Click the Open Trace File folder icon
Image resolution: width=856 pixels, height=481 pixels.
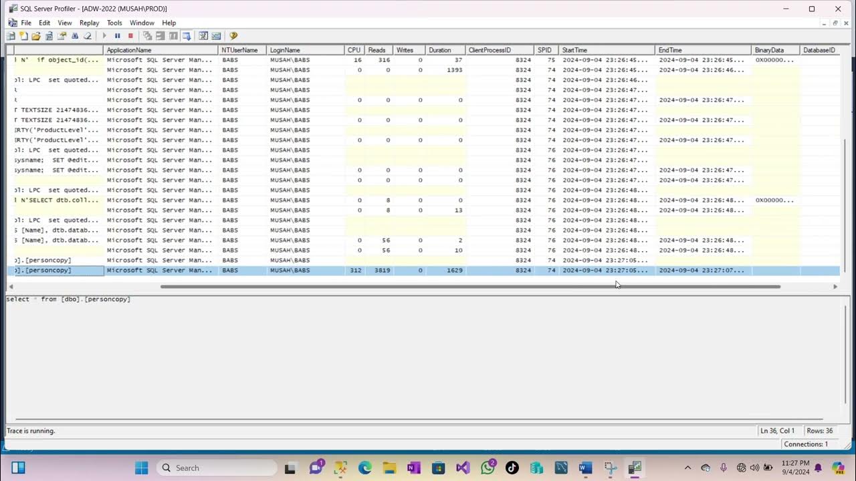[x=36, y=36]
